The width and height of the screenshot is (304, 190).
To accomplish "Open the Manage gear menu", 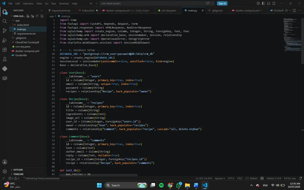I will [x=5, y=171].
